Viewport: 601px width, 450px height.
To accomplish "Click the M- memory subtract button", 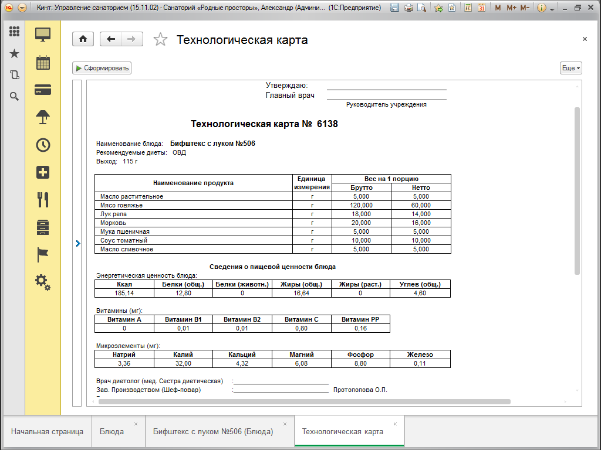I will (525, 8).
